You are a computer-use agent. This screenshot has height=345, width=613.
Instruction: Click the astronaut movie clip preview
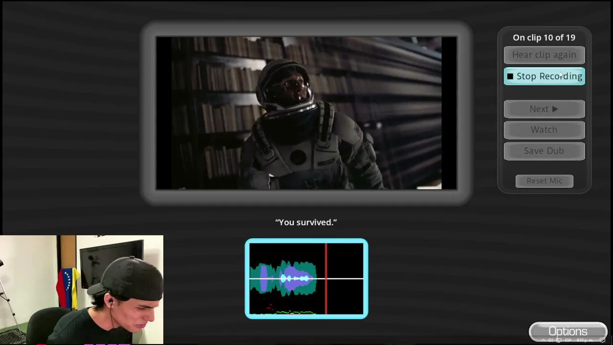click(306, 113)
